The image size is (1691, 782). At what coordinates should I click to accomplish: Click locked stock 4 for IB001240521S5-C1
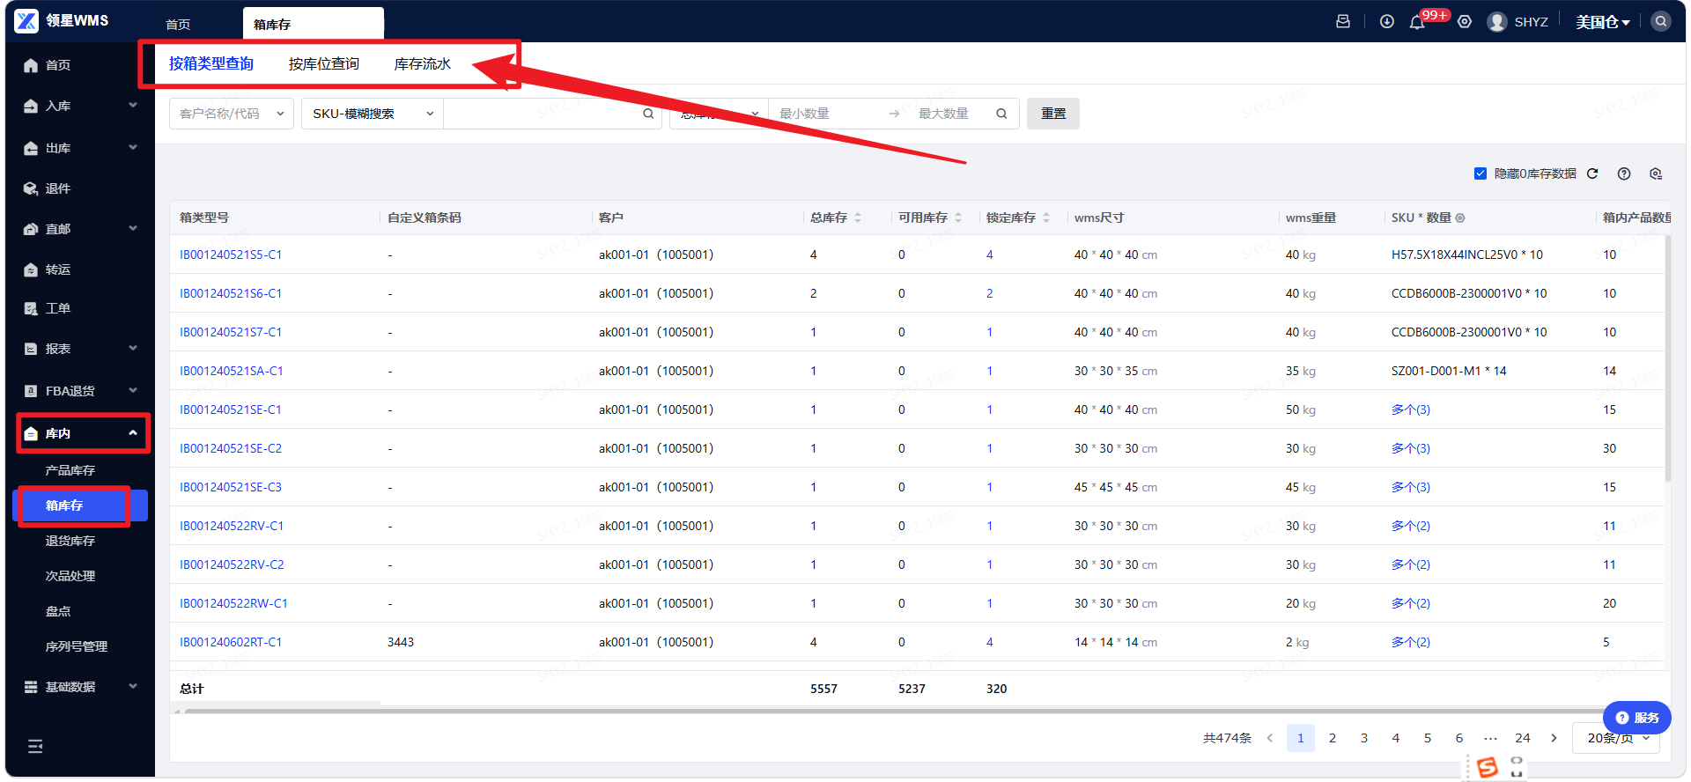pyautogui.click(x=990, y=255)
